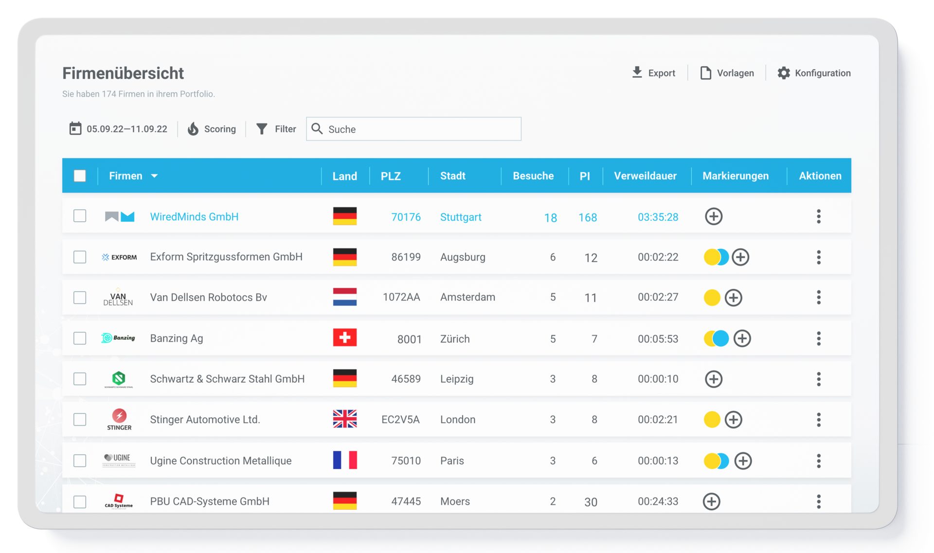Open actions dropdown for PBU CAD-Systeme GmbH
The width and height of the screenshot is (934, 553).
pyautogui.click(x=819, y=501)
